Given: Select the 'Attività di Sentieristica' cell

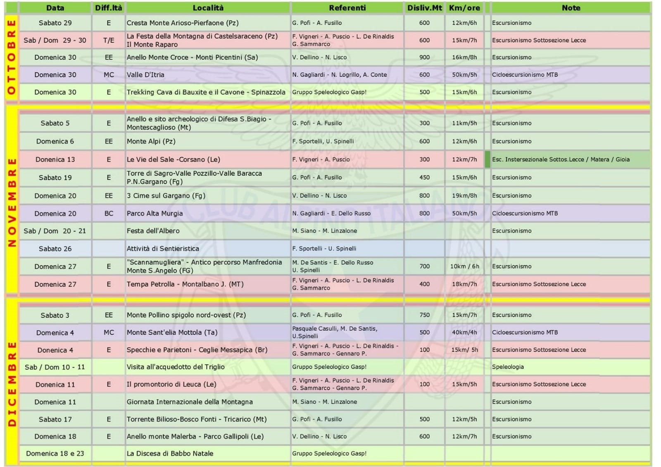Looking at the screenshot, I should 208,249.
